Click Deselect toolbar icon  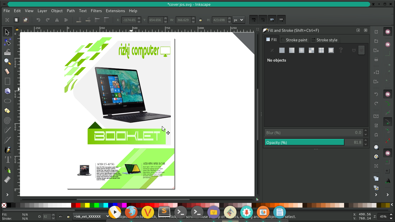[x=25, y=20]
